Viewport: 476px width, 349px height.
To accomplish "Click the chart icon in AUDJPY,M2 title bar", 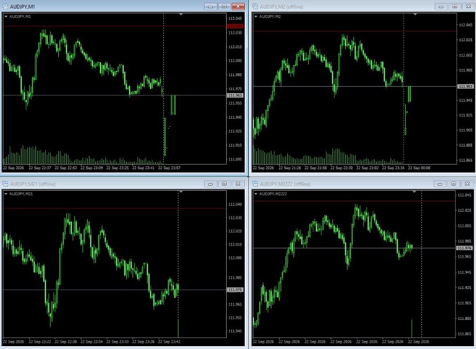I will click(255, 6).
